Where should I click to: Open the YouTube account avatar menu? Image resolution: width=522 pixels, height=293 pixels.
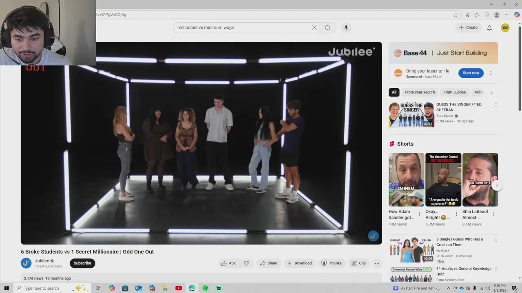click(x=505, y=28)
